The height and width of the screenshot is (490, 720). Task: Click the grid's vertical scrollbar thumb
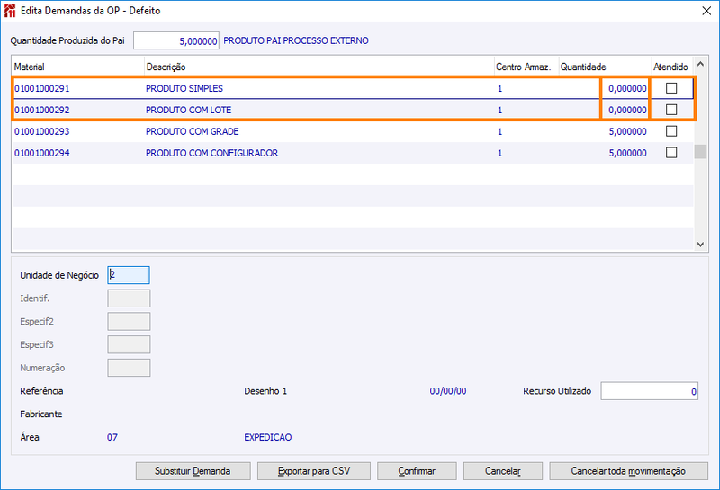coord(700,151)
